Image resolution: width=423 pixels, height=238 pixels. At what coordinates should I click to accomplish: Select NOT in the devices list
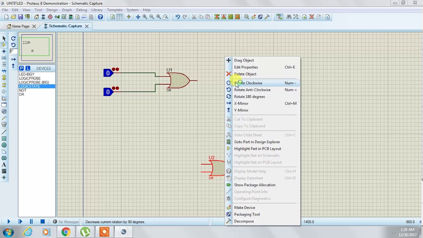(x=37, y=90)
